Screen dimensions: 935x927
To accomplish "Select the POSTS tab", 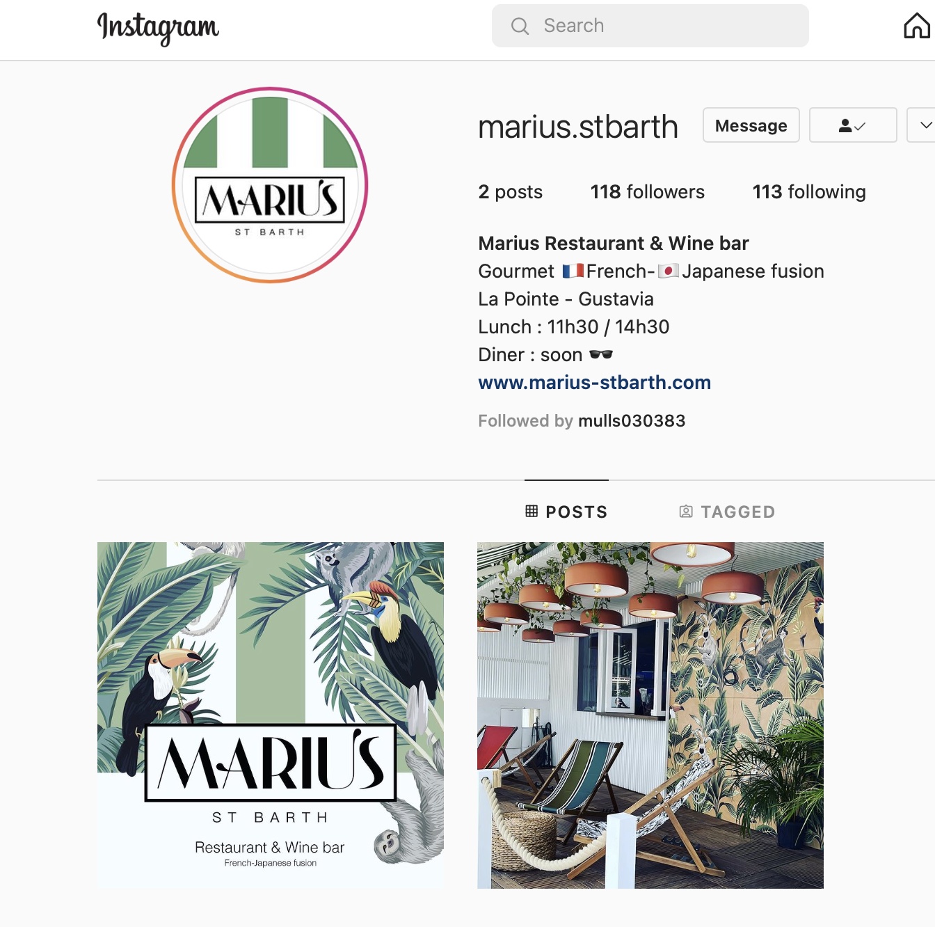I will point(566,512).
